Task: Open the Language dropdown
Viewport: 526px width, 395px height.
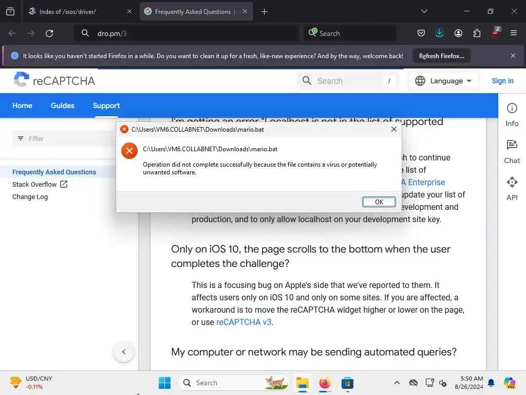Action: tap(443, 81)
